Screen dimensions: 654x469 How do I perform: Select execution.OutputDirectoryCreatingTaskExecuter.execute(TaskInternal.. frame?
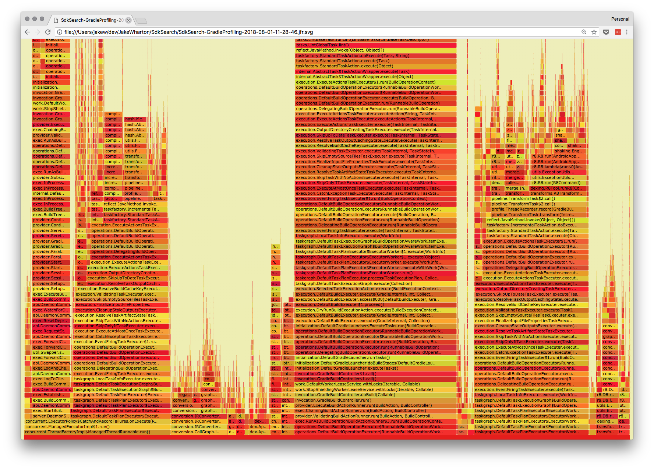coord(376,130)
